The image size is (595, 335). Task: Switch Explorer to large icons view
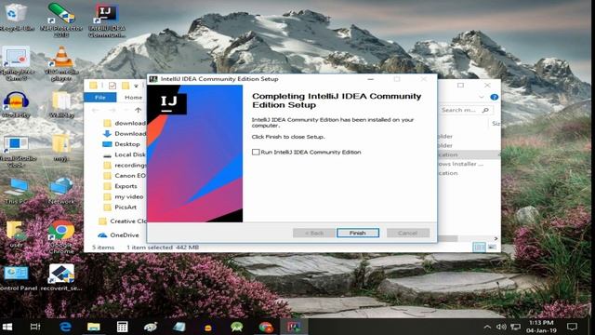[x=492, y=248]
